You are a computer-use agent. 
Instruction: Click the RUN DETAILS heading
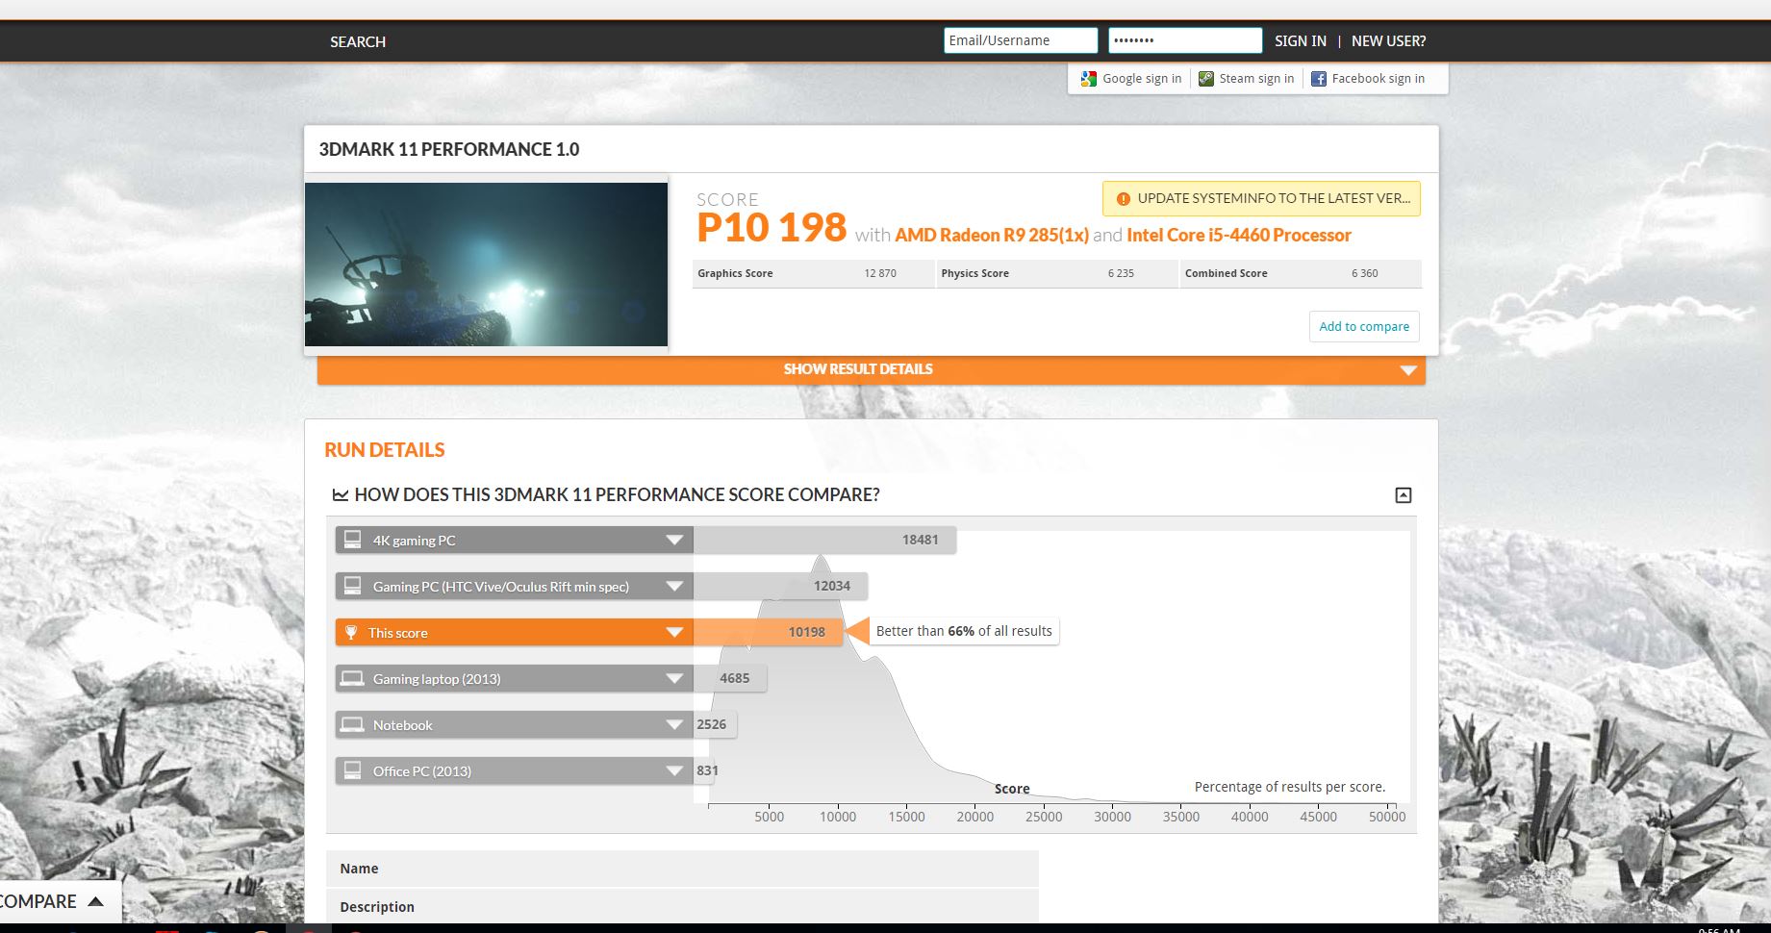[x=385, y=451]
